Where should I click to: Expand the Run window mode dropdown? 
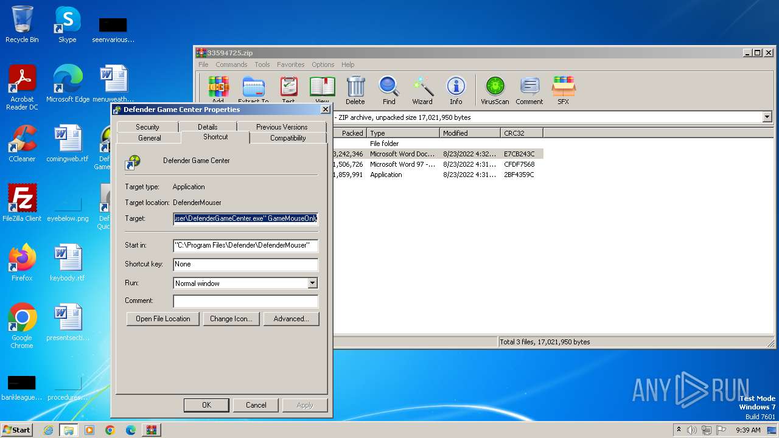[x=312, y=283]
